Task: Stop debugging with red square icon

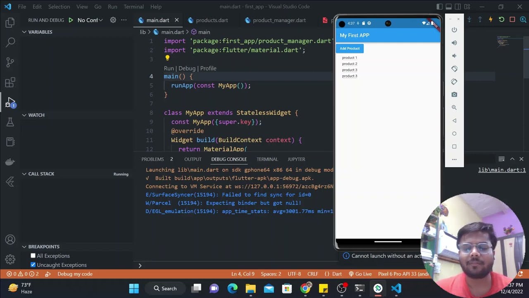Action: coord(512,19)
